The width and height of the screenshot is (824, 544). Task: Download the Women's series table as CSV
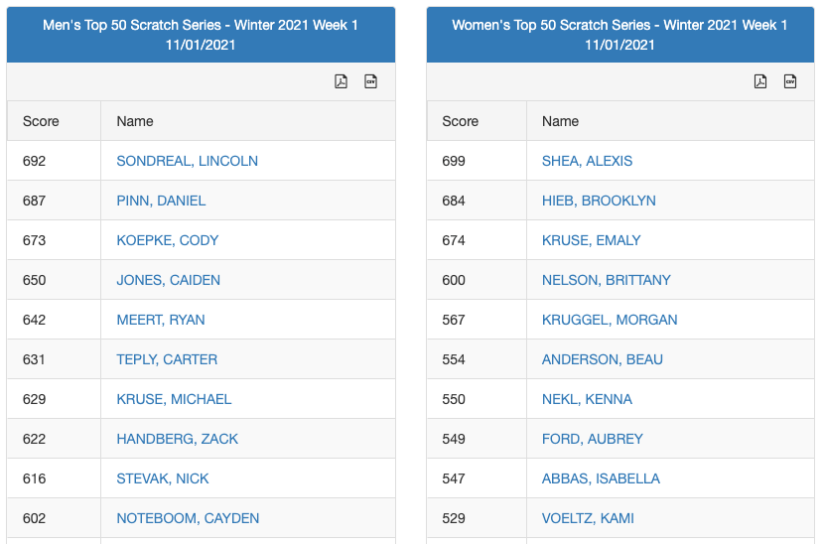(x=790, y=81)
